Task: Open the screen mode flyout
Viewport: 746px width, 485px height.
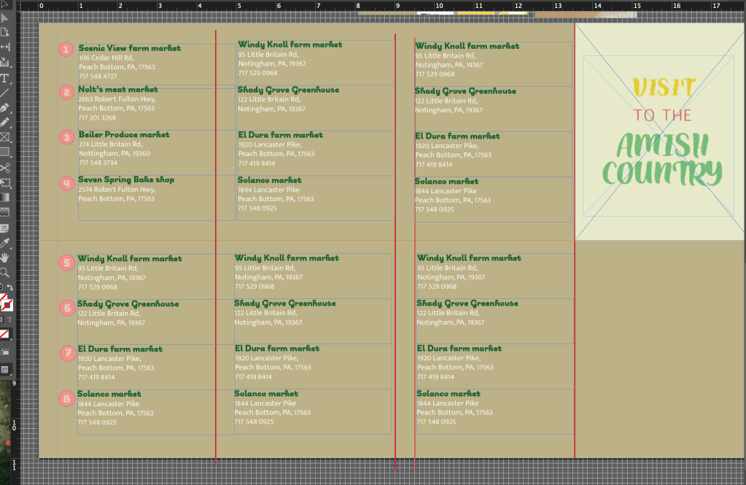Action: [4, 369]
